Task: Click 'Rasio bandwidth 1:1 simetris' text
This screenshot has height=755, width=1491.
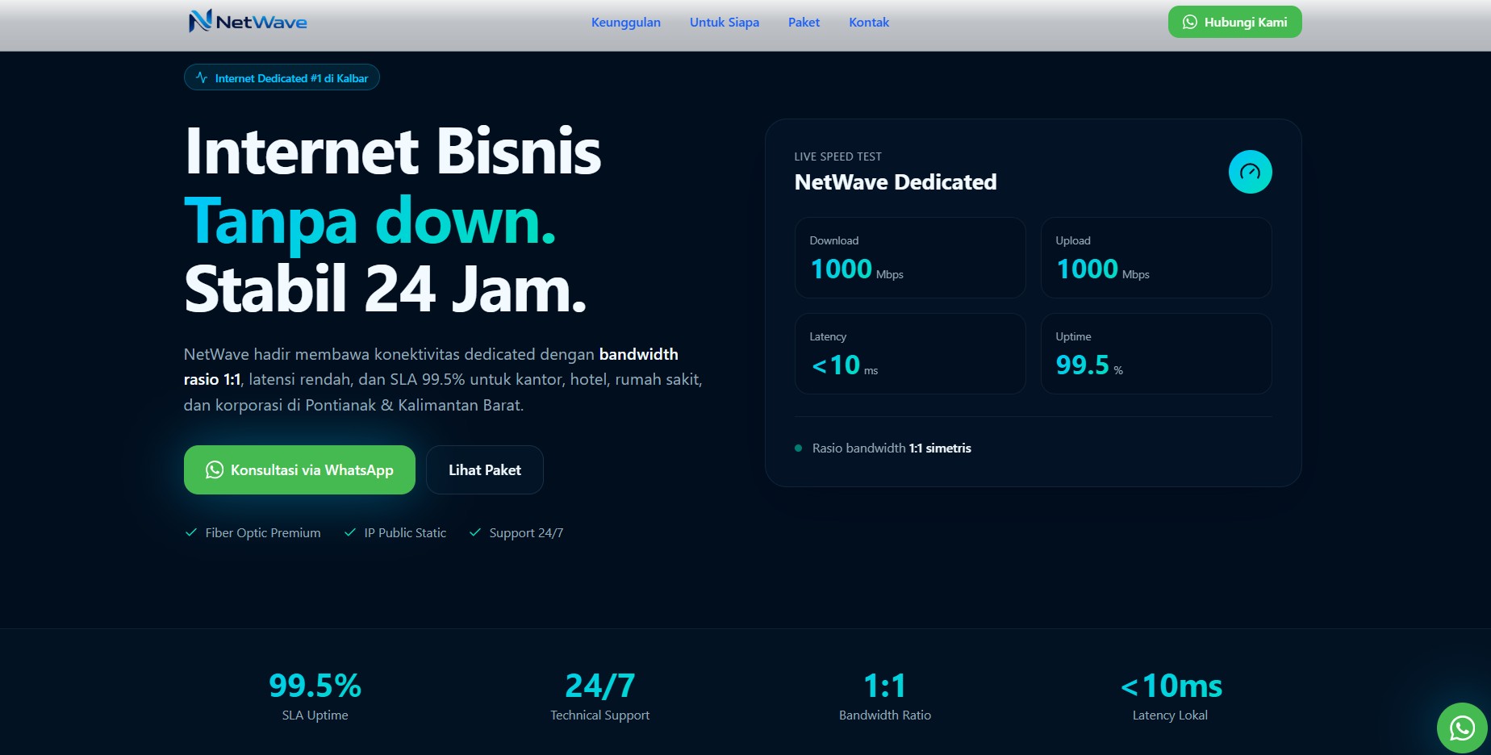Action: 892,448
